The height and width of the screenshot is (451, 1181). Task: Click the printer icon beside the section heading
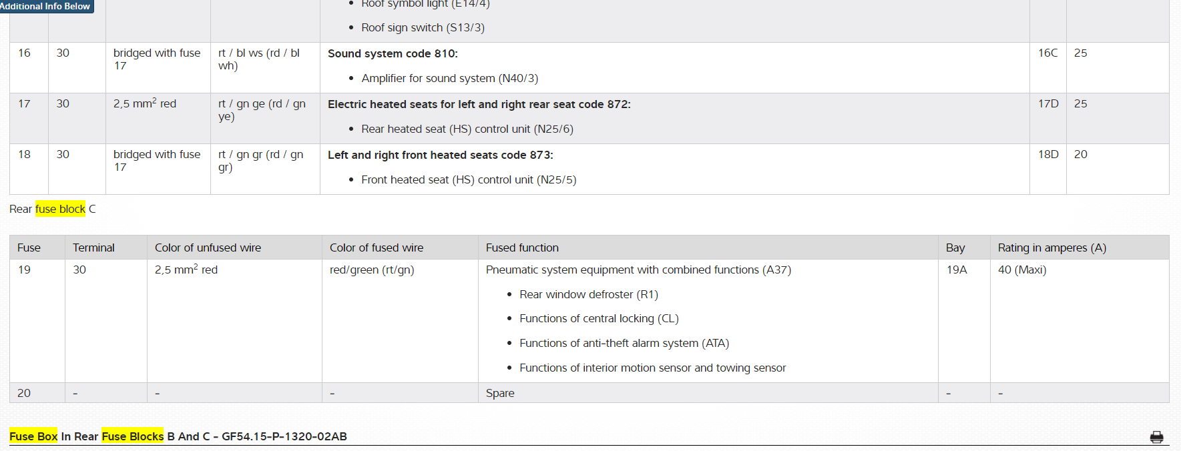pos(1156,437)
